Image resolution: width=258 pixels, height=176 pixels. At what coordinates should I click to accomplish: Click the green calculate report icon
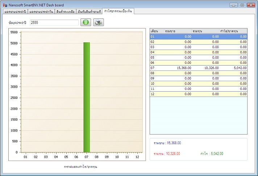[x=86, y=22]
